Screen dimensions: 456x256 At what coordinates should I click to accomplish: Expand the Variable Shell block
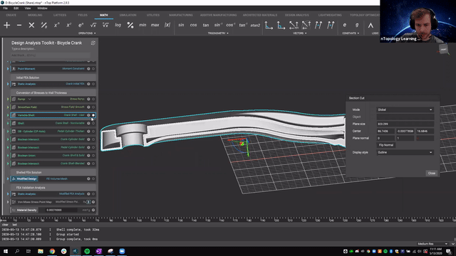[x=8, y=115]
